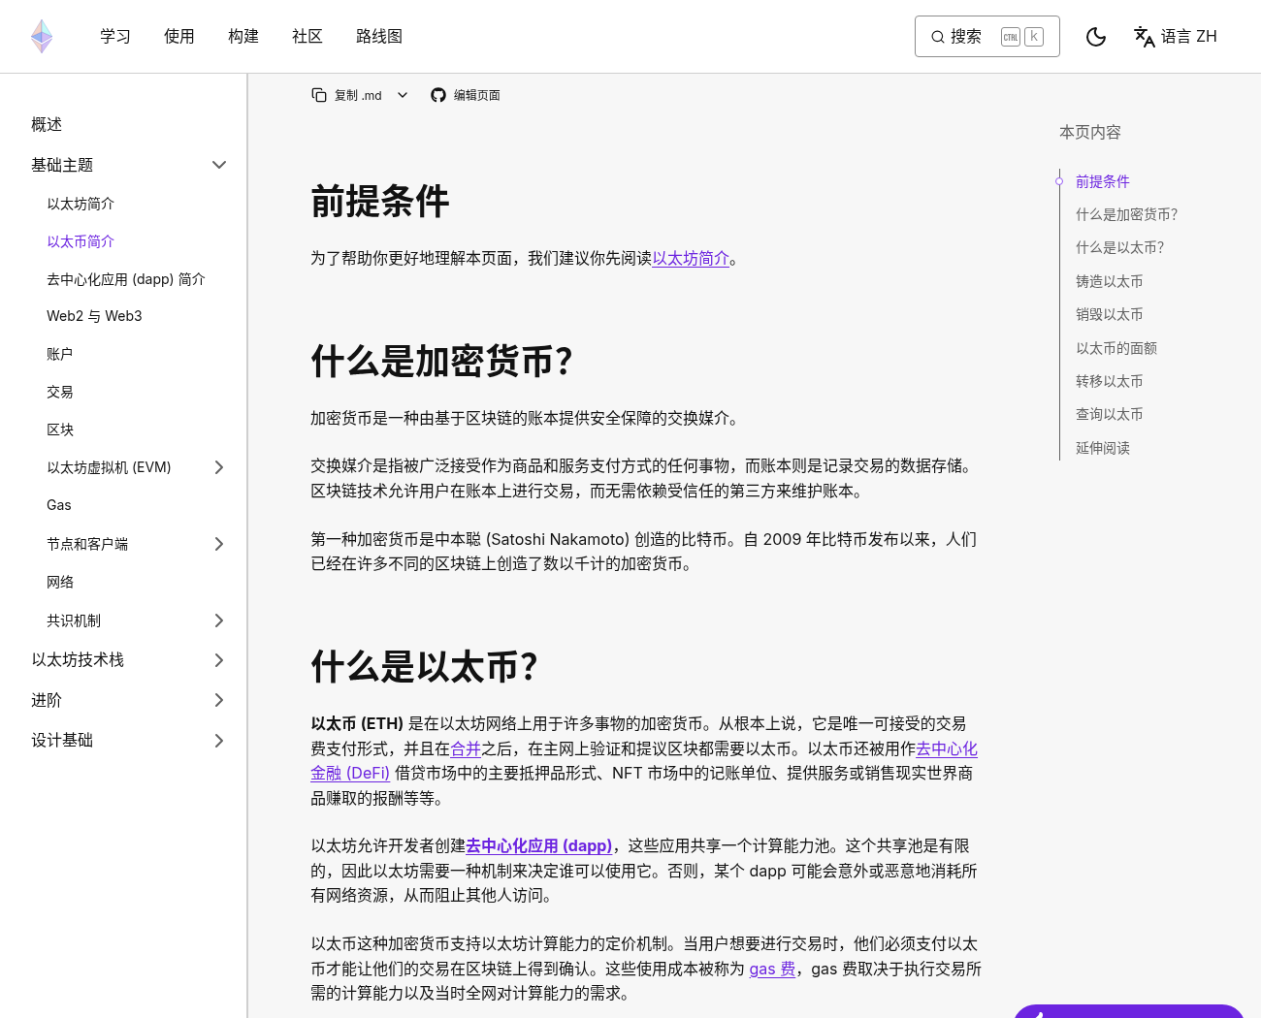Jump to 铸造以太币 in page contents

[x=1110, y=281]
